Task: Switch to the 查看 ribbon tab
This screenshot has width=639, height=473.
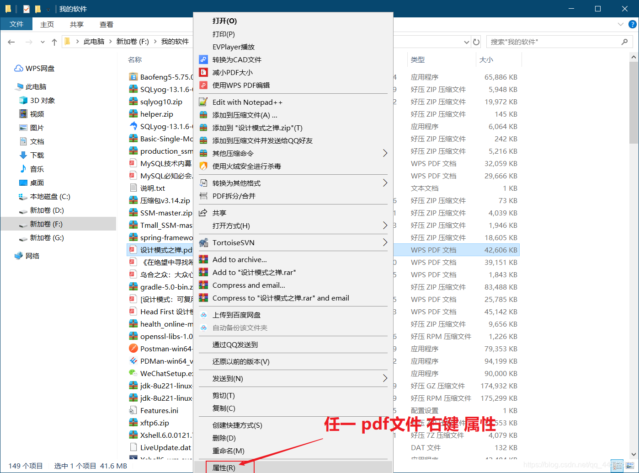Action: coord(106,24)
